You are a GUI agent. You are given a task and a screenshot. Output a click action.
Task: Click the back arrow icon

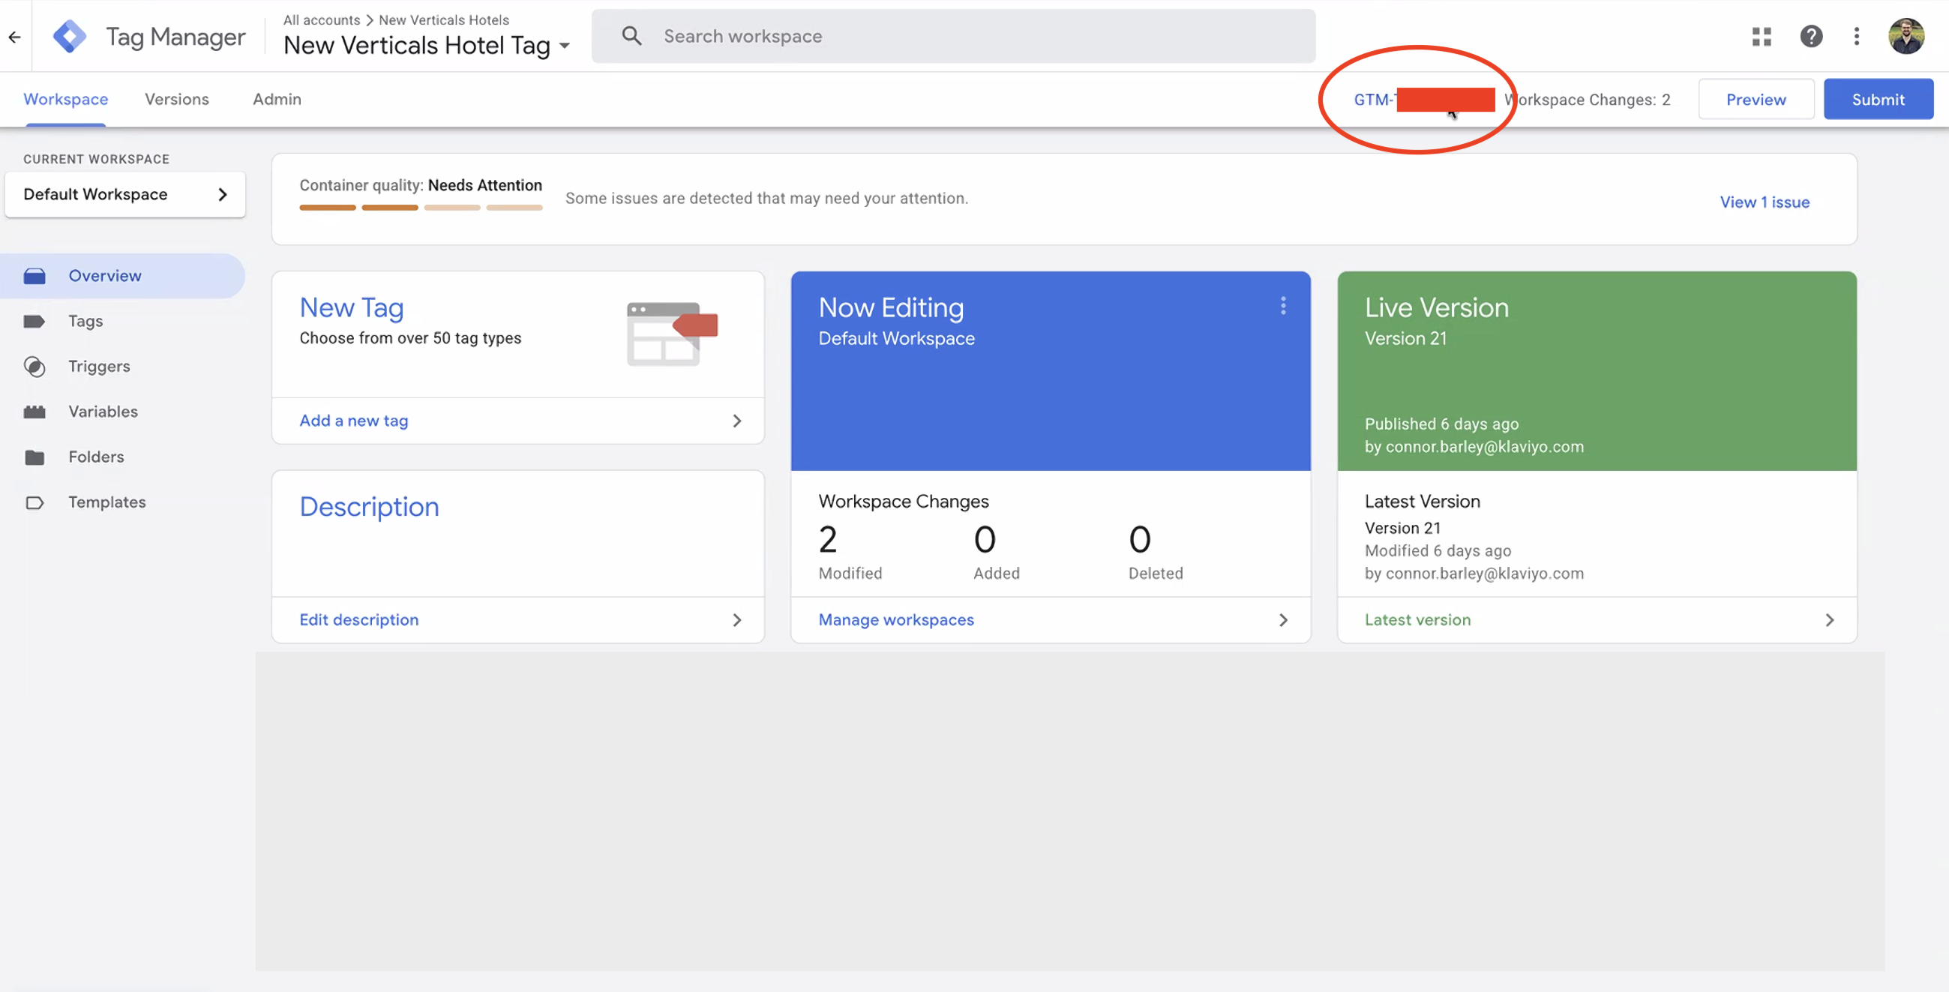14,36
